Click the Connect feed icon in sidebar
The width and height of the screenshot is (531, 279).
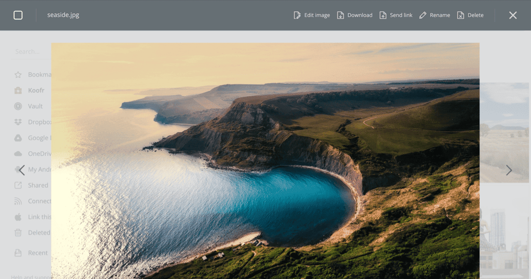coord(18,201)
